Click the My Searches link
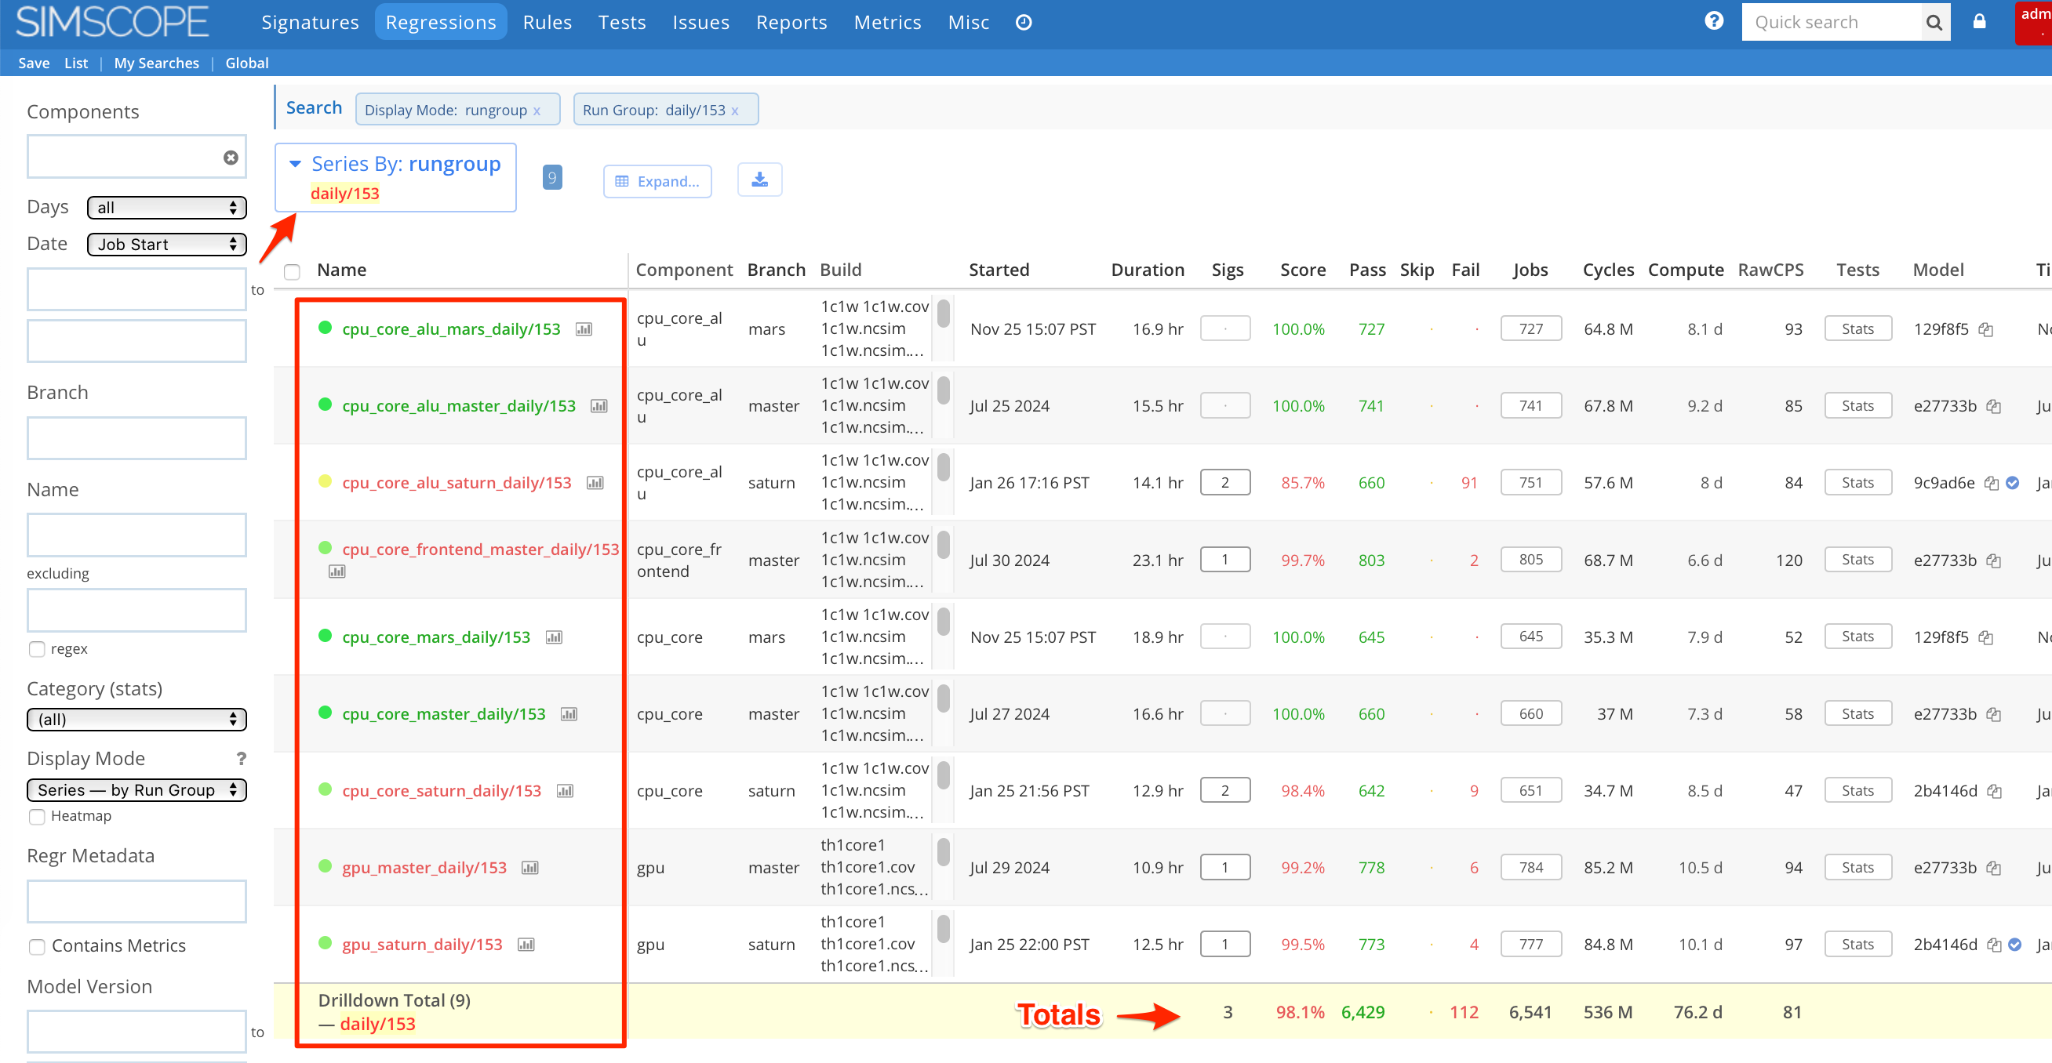Viewport: 2052px width, 1063px height. 156,63
